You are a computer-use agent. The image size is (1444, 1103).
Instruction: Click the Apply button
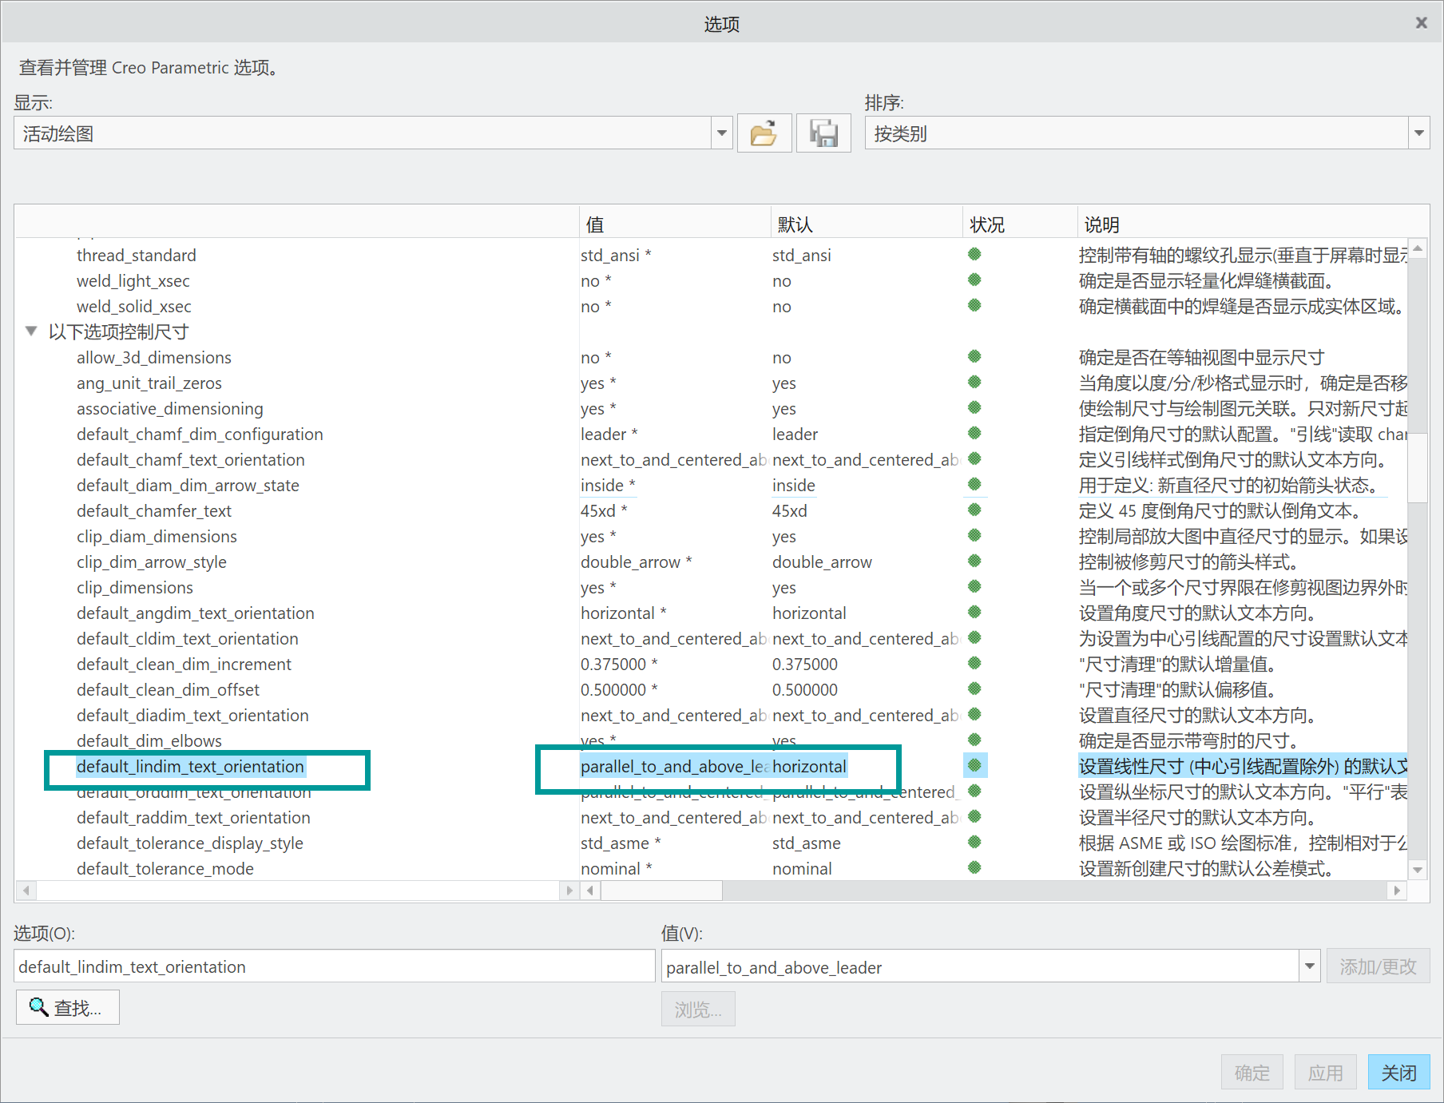pos(1325,1072)
